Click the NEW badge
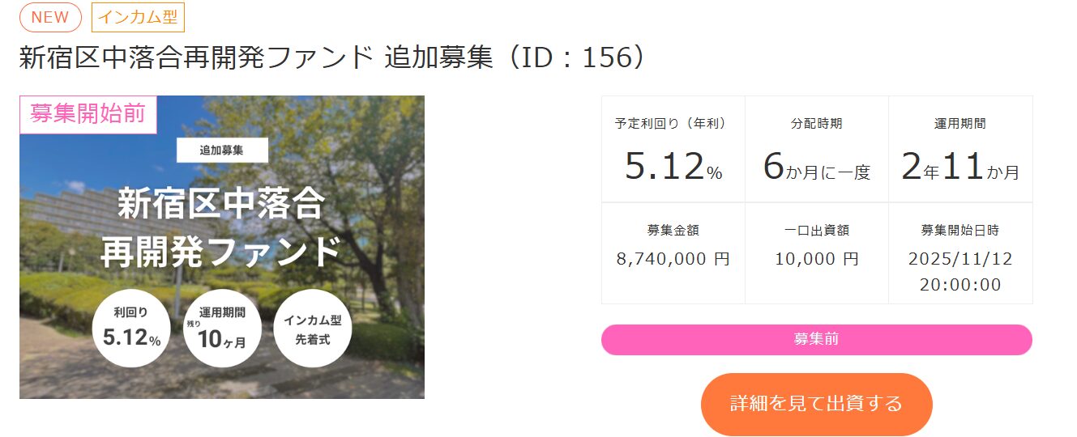 (x=50, y=17)
